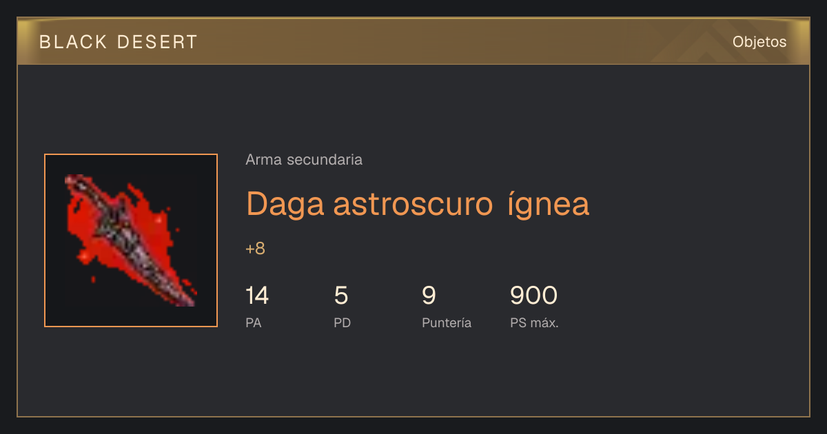The height and width of the screenshot is (434, 827).
Task: Click the word DESERT in the header
Action: 157,42
